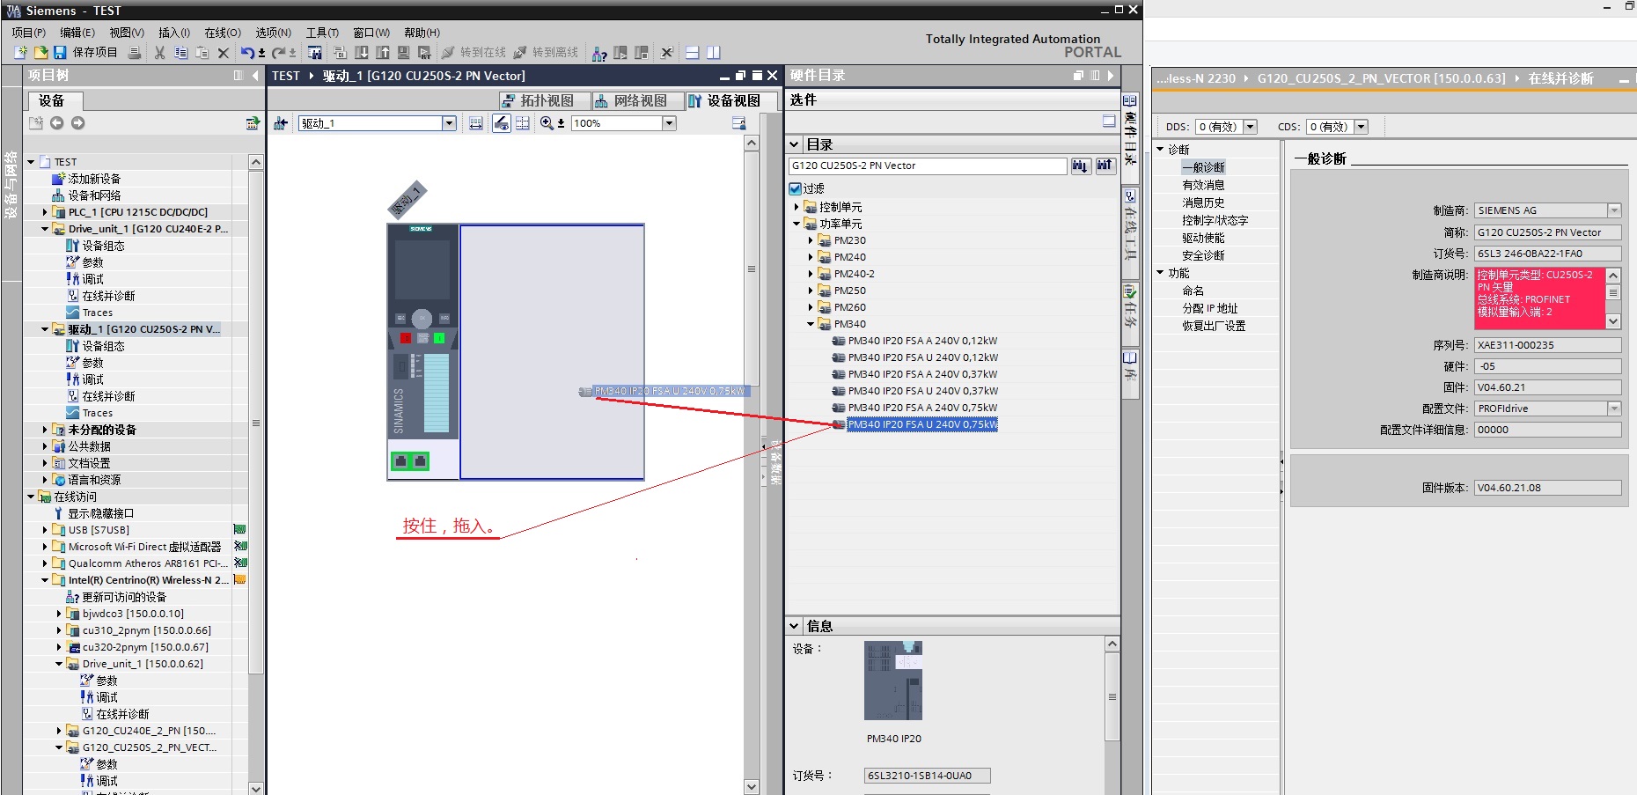Collapse the PM340 folder
1637x795 pixels.
click(x=811, y=324)
